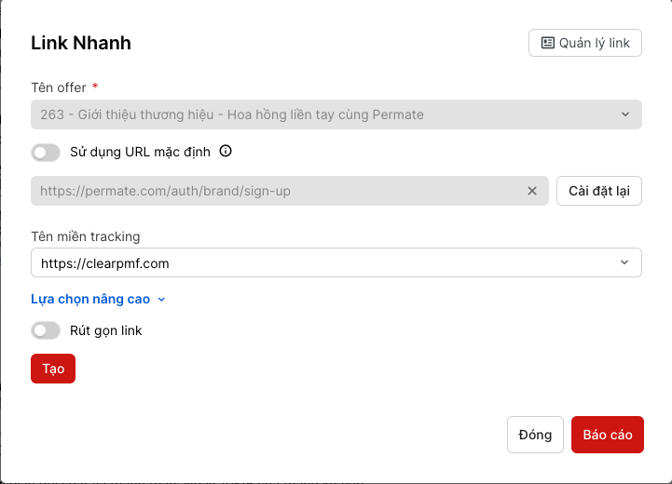This screenshot has width=672, height=484.
Task: Click the chevron arrow in tracking domain field
Action: tap(624, 263)
